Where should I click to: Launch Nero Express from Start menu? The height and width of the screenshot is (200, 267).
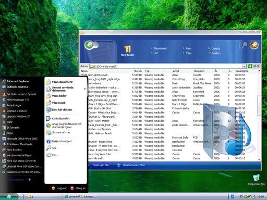pyautogui.click(x=12, y=150)
